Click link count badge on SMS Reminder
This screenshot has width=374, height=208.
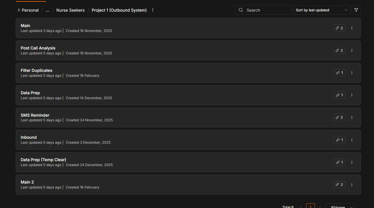click(339, 118)
